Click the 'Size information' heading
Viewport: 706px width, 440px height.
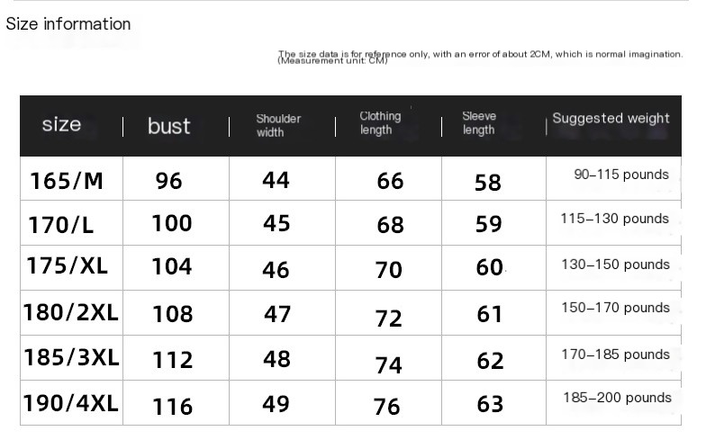tap(68, 23)
